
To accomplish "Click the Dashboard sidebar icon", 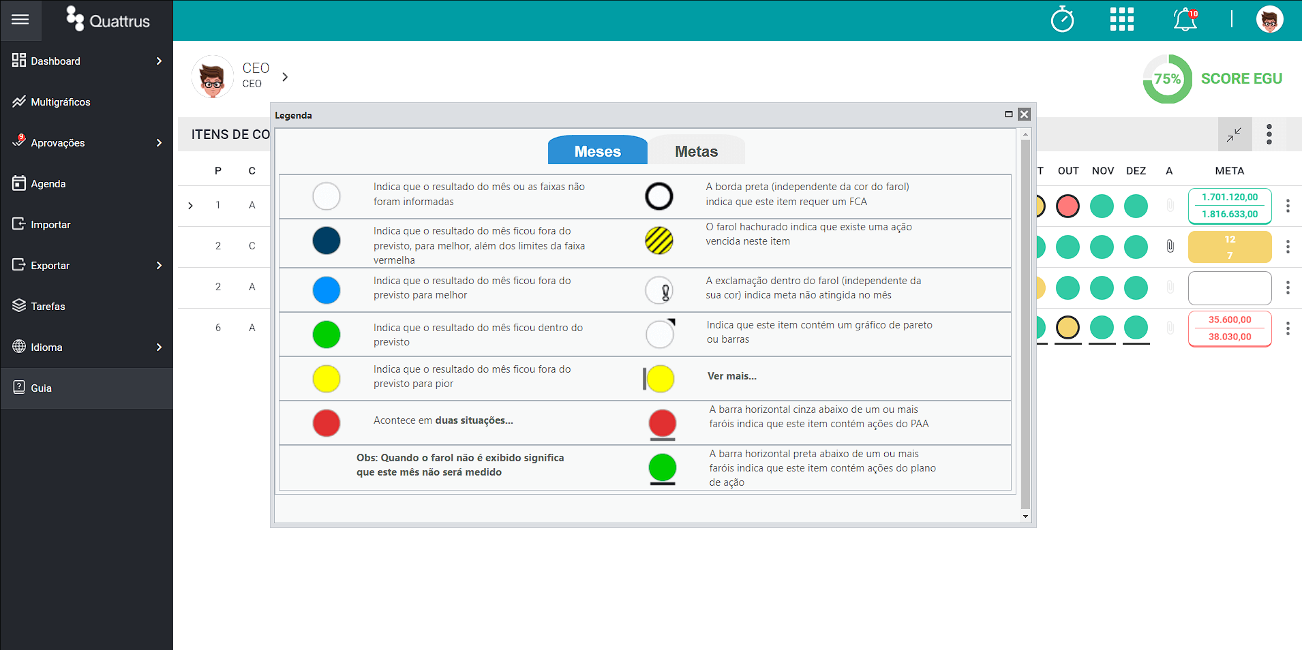I will tap(19, 61).
